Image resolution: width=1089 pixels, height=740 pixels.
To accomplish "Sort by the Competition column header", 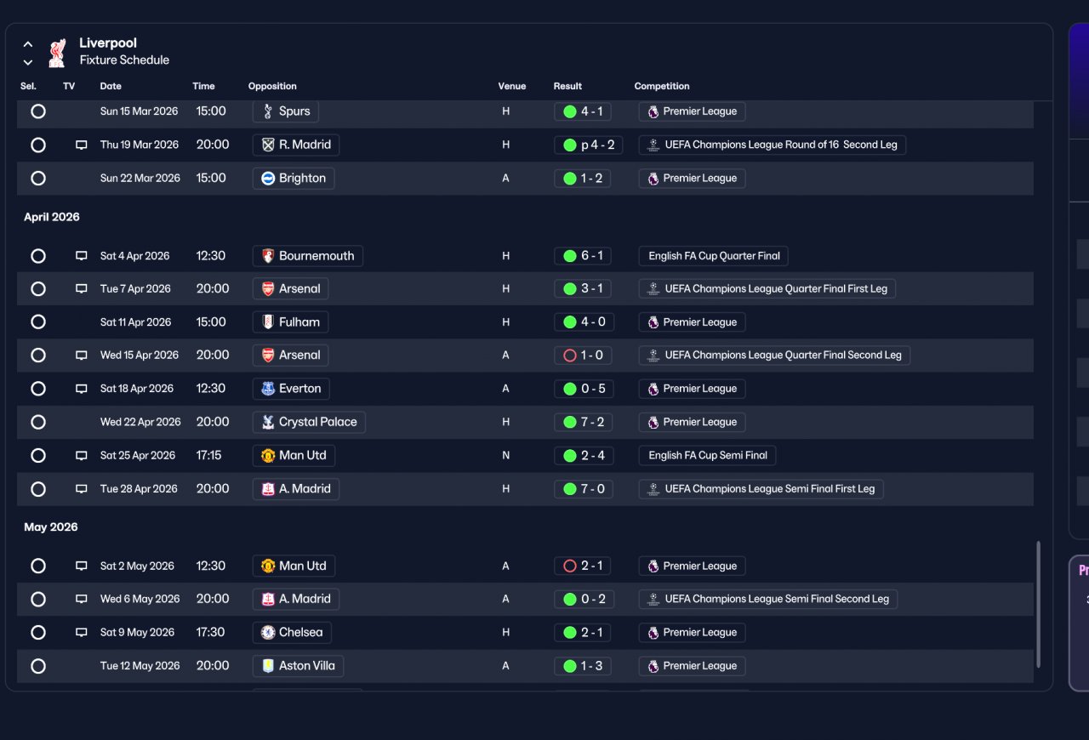I will coord(662,86).
